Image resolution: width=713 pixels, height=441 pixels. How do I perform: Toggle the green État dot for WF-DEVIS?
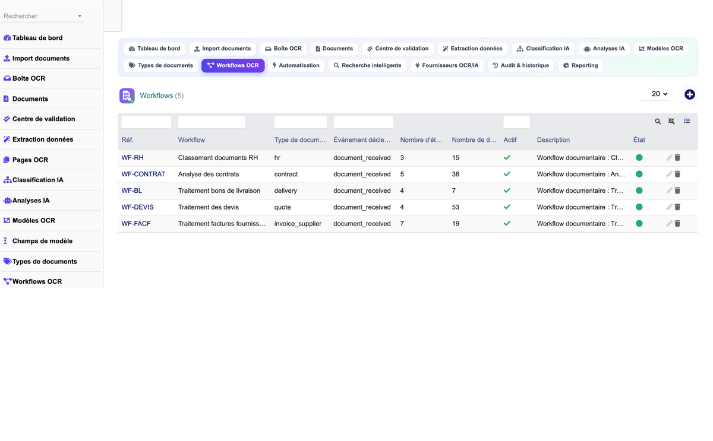pos(639,207)
